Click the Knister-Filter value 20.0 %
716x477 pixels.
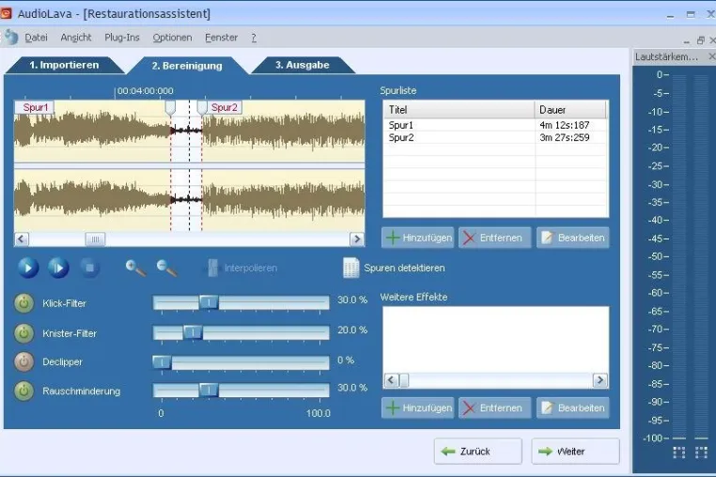(x=352, y=330)
